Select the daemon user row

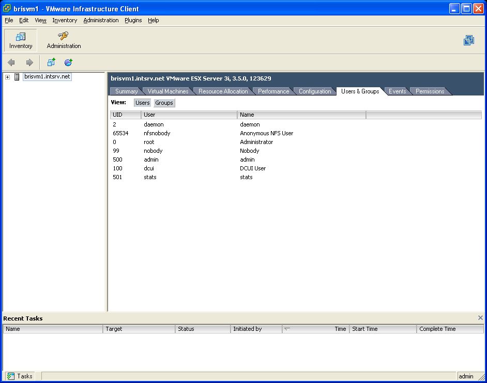pos(296,124)
